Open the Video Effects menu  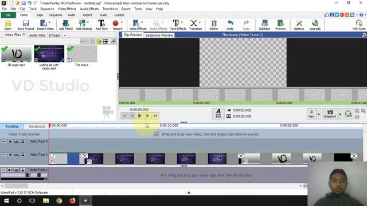pos(67,9)
